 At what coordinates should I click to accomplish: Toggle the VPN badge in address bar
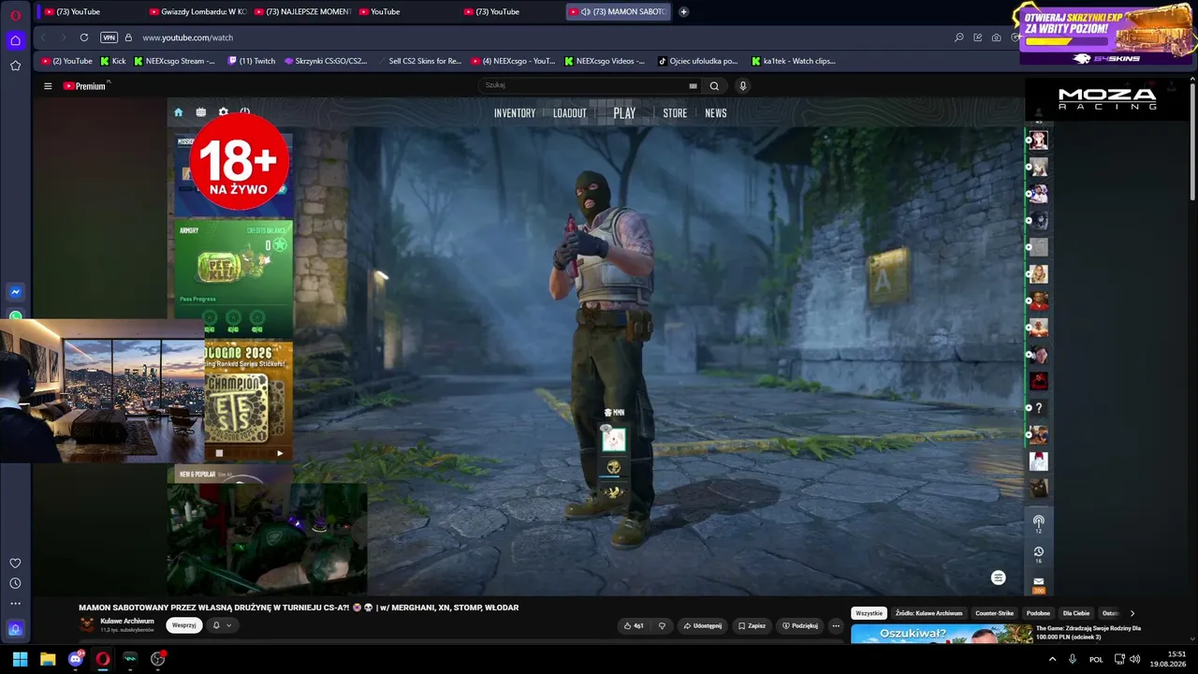click(x=109, y=37)
